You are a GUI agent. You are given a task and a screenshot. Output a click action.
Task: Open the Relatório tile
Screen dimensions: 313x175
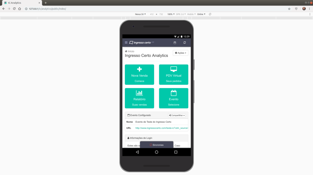[139, 98]
